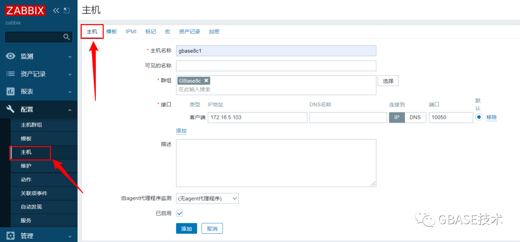
Task: Click the 可见的名称 input field
Action: pyautogui.click(x=276, y=65)
